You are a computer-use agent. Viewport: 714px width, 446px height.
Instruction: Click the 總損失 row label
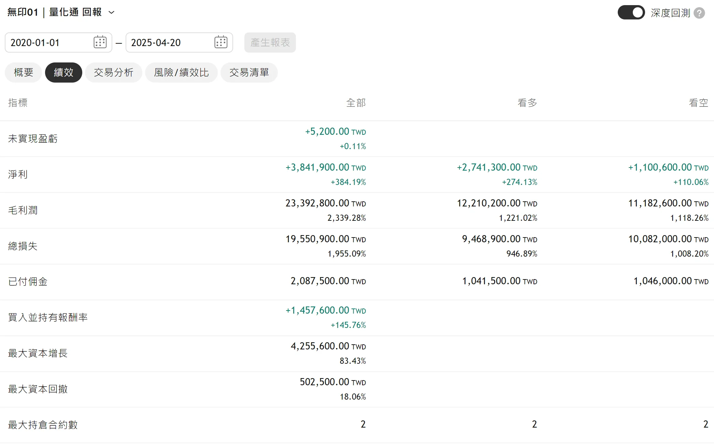(x=23, y=246)
